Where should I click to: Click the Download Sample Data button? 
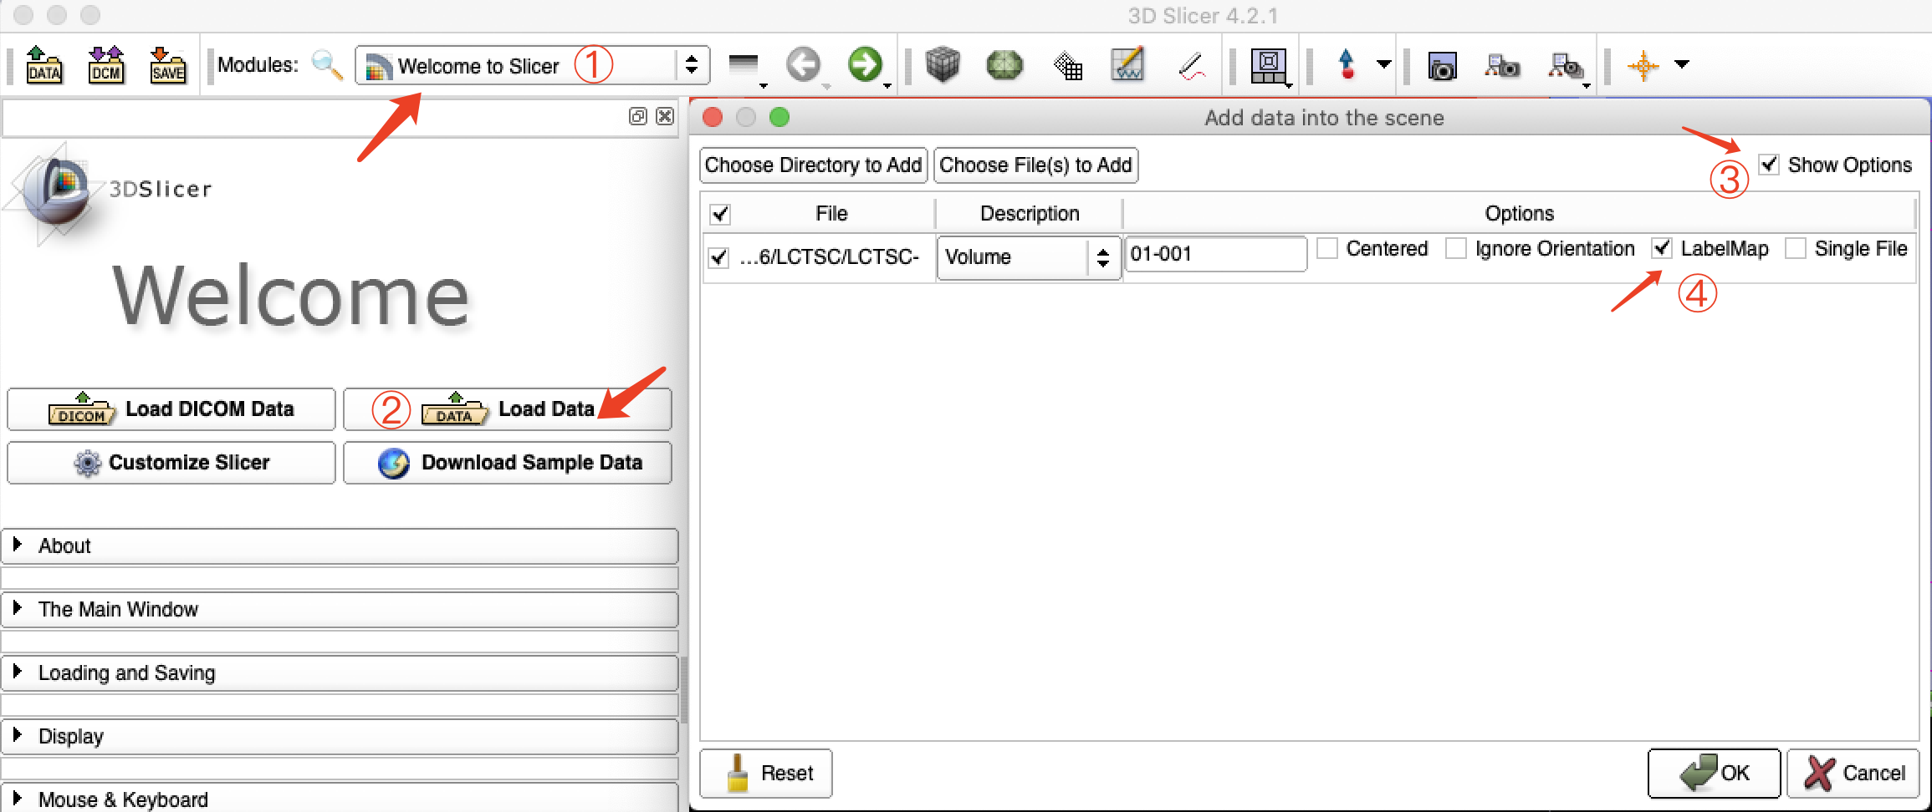(x=508, y=463)
